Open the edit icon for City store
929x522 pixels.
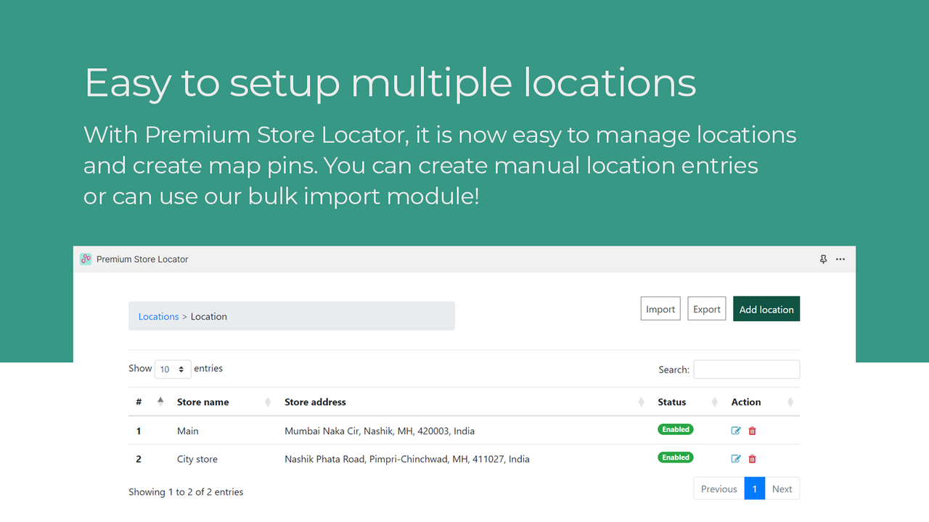pyautogui.click(x=736, y=458)
